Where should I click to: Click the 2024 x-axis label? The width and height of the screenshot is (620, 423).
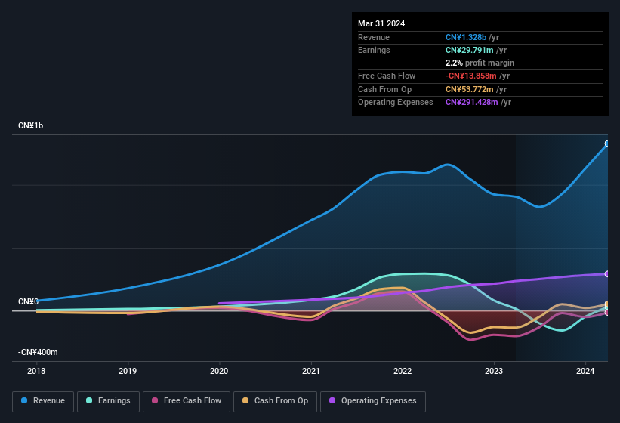(585, 371)
